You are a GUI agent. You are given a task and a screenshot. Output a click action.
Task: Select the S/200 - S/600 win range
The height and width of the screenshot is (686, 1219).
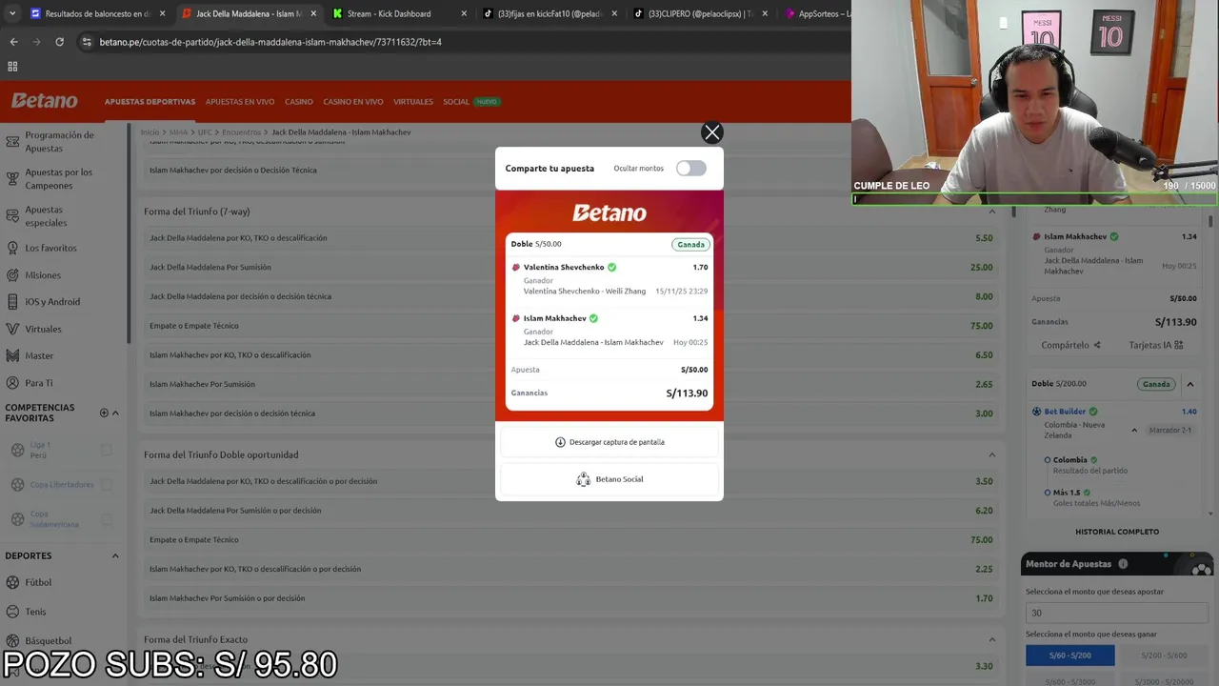point(1163,656)
